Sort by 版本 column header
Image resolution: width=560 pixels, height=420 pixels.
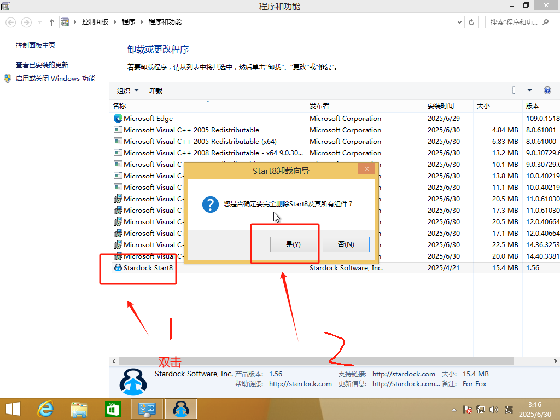point(541,106)
